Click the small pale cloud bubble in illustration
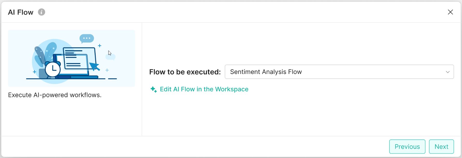 111,57
